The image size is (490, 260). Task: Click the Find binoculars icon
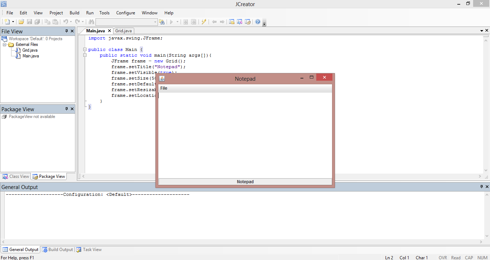(x=91, y=22)
